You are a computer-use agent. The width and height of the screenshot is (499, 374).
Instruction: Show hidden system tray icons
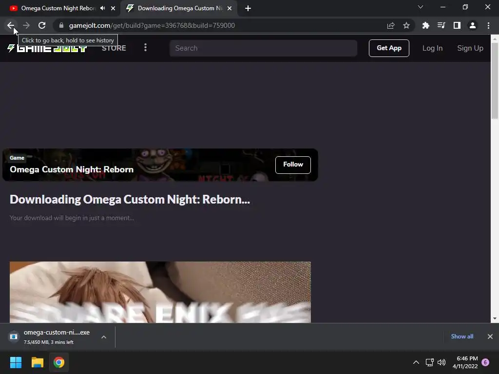coord(416,362)
